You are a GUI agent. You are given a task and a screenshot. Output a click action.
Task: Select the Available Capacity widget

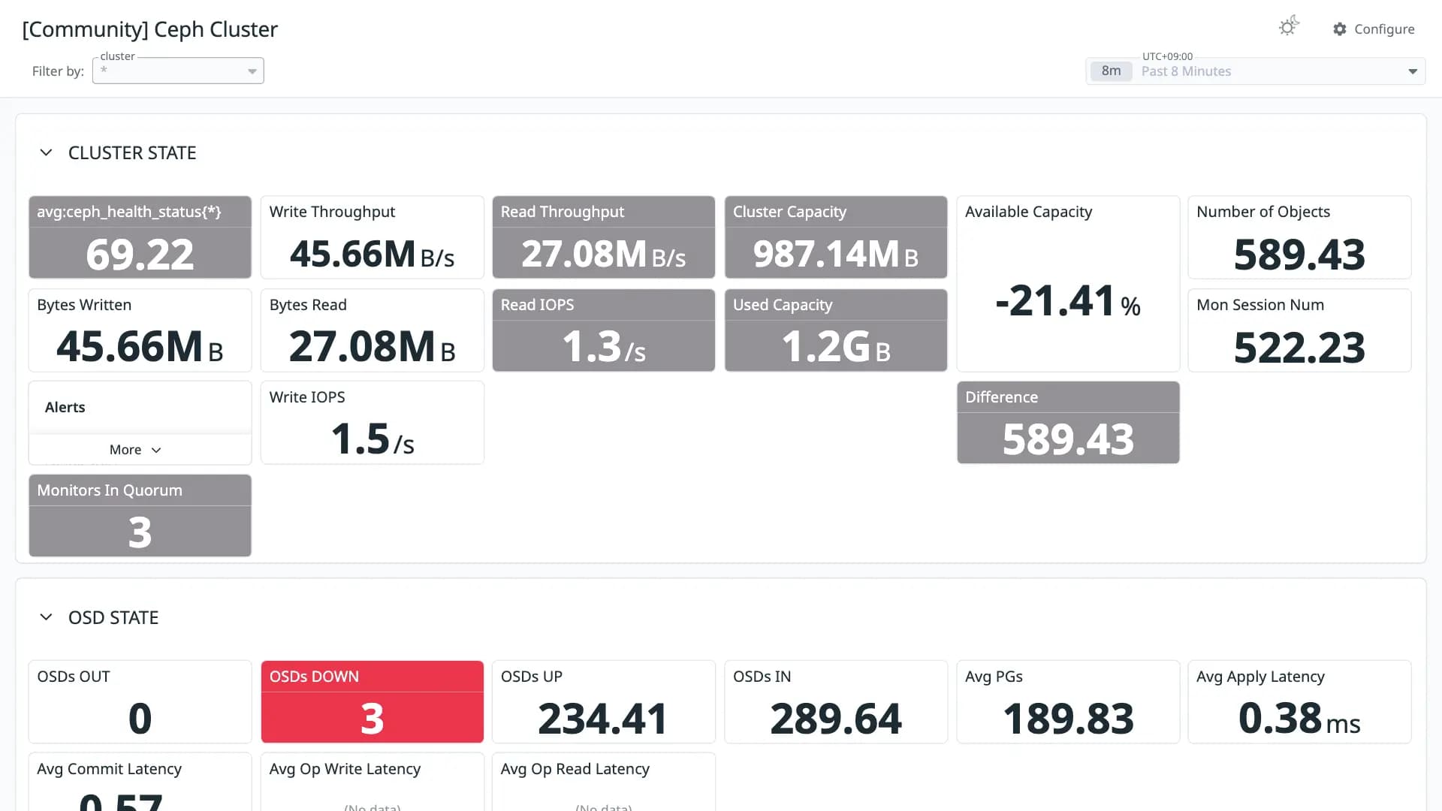point(1068,284)
